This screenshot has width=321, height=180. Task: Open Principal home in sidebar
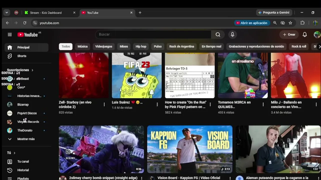(26, 47)
